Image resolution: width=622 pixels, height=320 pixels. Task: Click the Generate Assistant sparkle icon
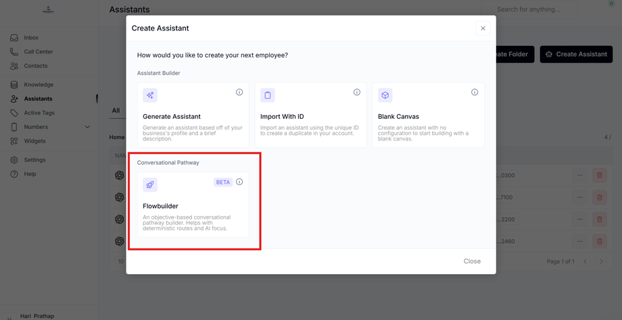(150, 95)
